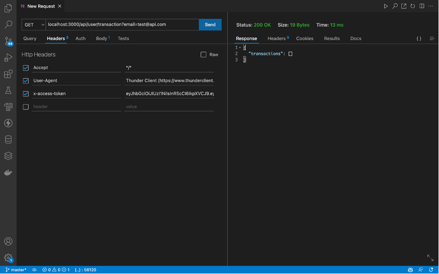Click the open-in-new-window icon in toolbar

[x=404, y=6]
